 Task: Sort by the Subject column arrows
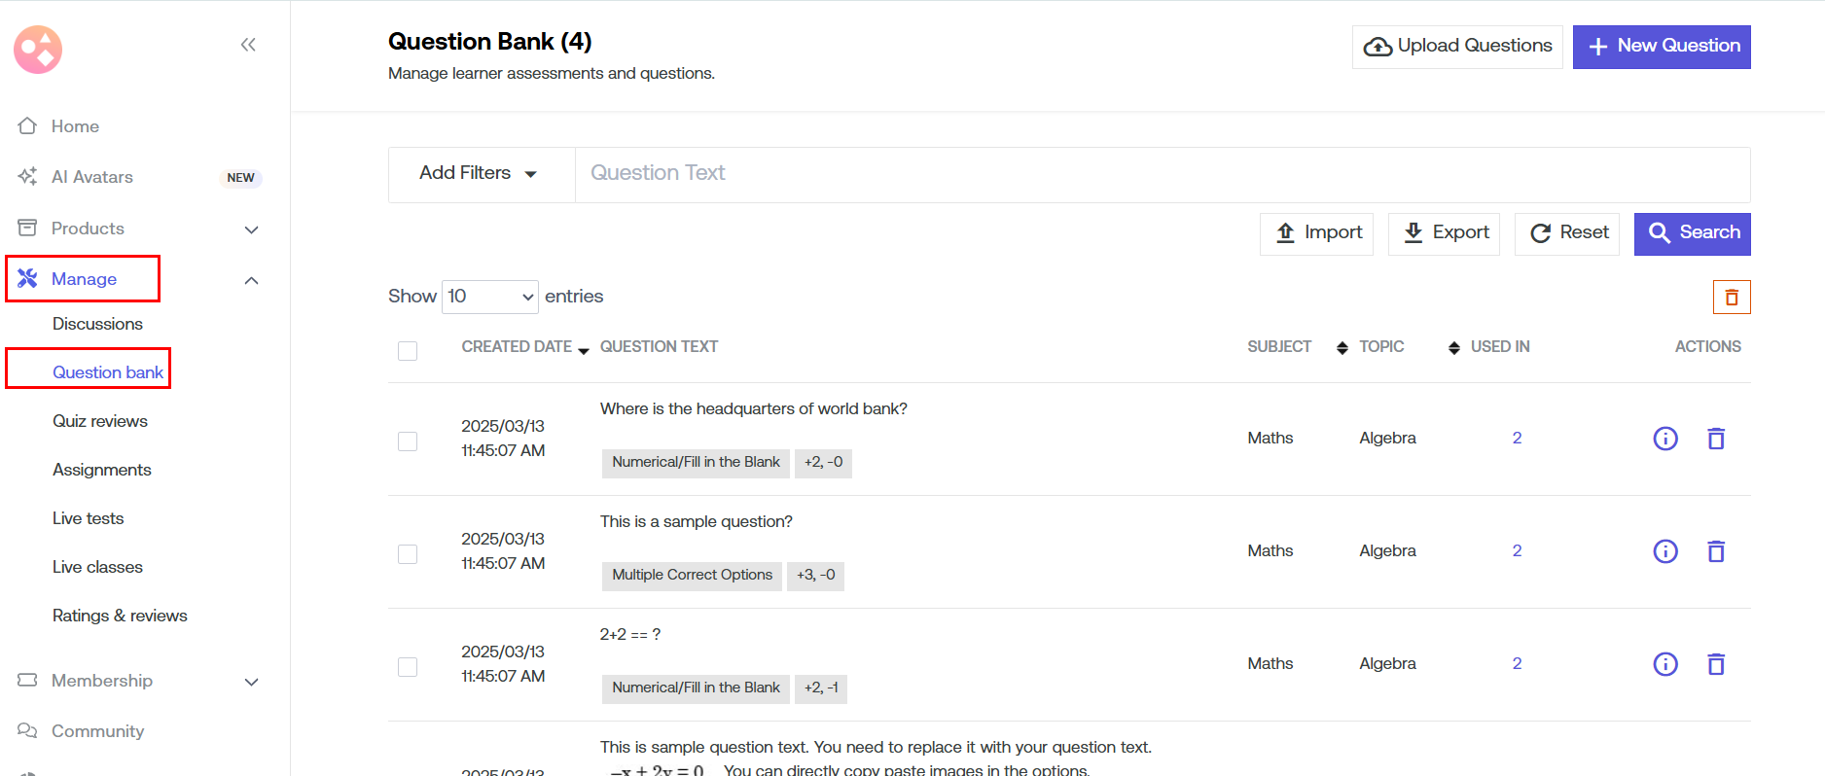tap(1342, 348)
